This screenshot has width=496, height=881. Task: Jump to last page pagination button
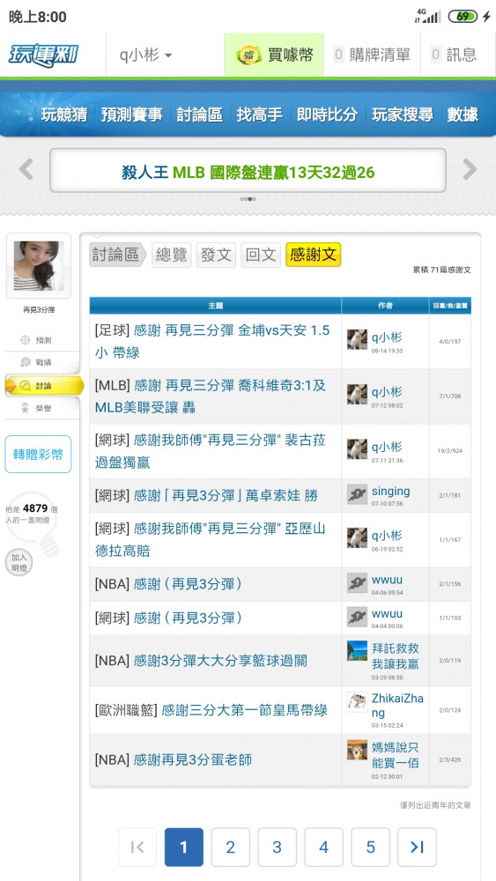[x=417, y=847]
